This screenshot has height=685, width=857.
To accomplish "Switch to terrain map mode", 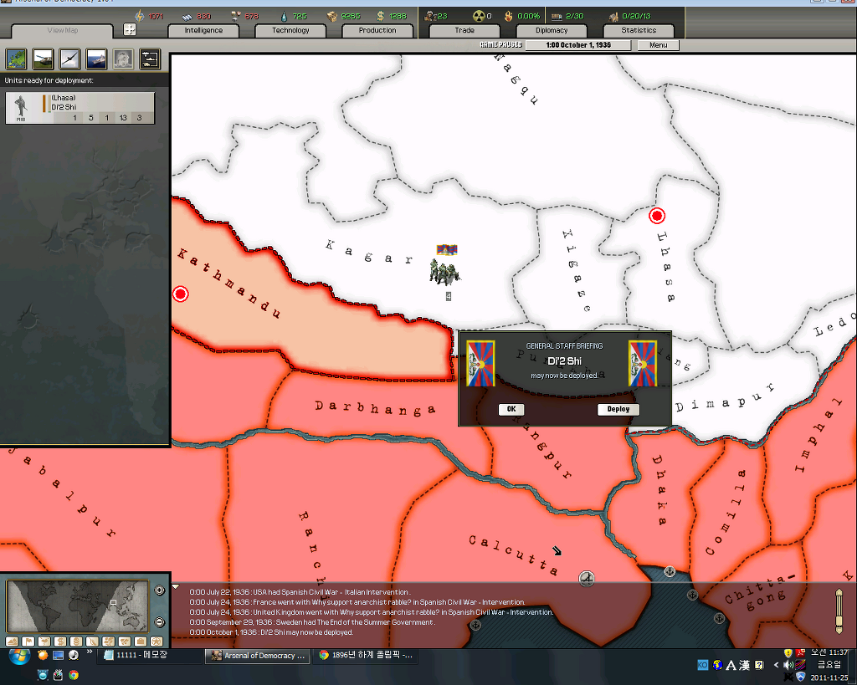I will coord(12,642).
